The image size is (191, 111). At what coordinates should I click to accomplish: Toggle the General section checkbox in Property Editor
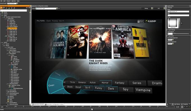coord(167,8)
